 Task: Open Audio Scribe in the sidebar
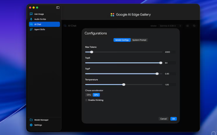pyautogui.click(x=44, y=19)
